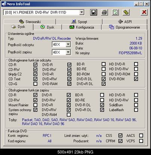
Task: Click the red X exit icon
Action: [144, 12]
